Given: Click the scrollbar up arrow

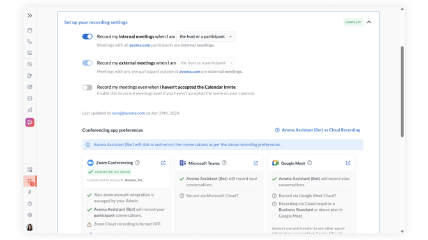Looking at the screenshot, I should tap(402, 9).
